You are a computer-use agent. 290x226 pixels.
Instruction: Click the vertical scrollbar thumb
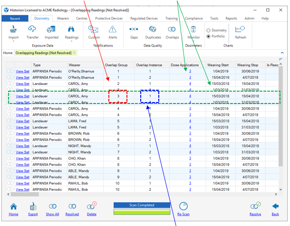click(x=280, y=116)
